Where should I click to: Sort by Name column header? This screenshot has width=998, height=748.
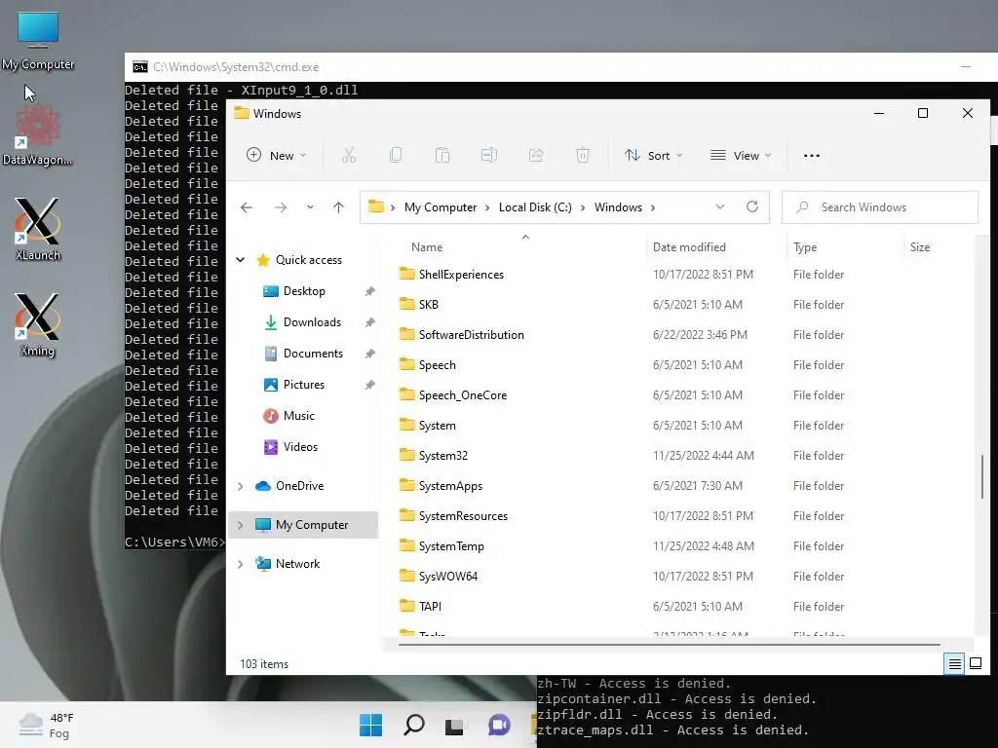427,246
